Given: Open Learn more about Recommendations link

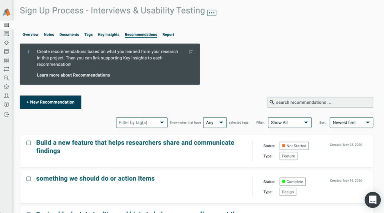Looking at the screenshot, I should 73,75.
